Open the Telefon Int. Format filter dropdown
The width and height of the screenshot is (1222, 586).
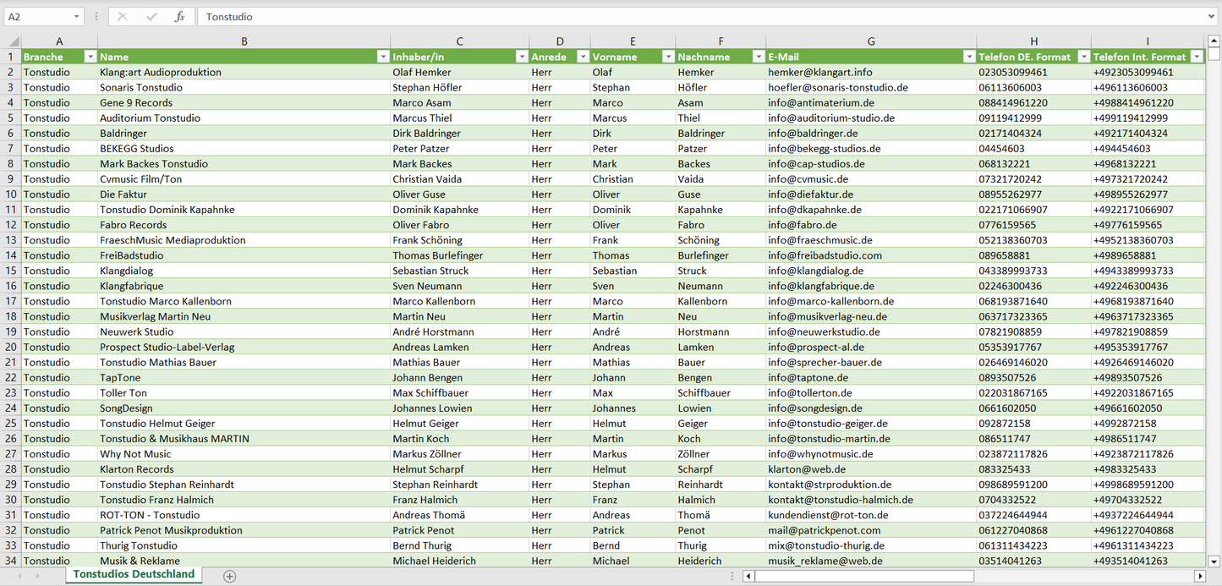pyautogui.click(x=1196, y=57)
